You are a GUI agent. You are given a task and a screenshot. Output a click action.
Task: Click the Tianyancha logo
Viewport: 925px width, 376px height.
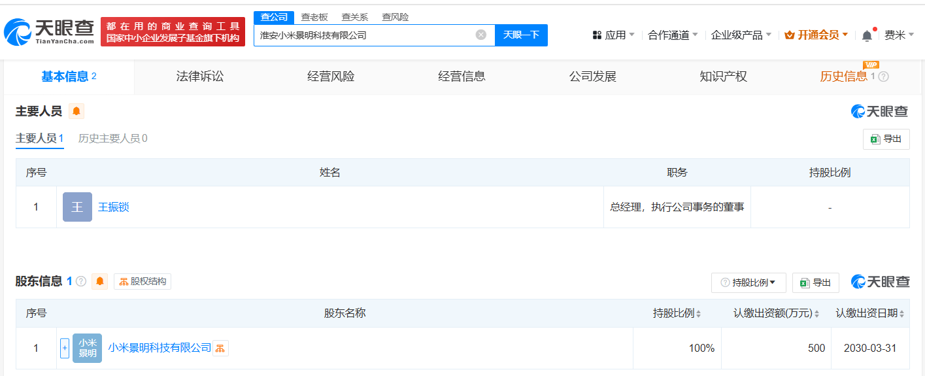coord(49,31)
